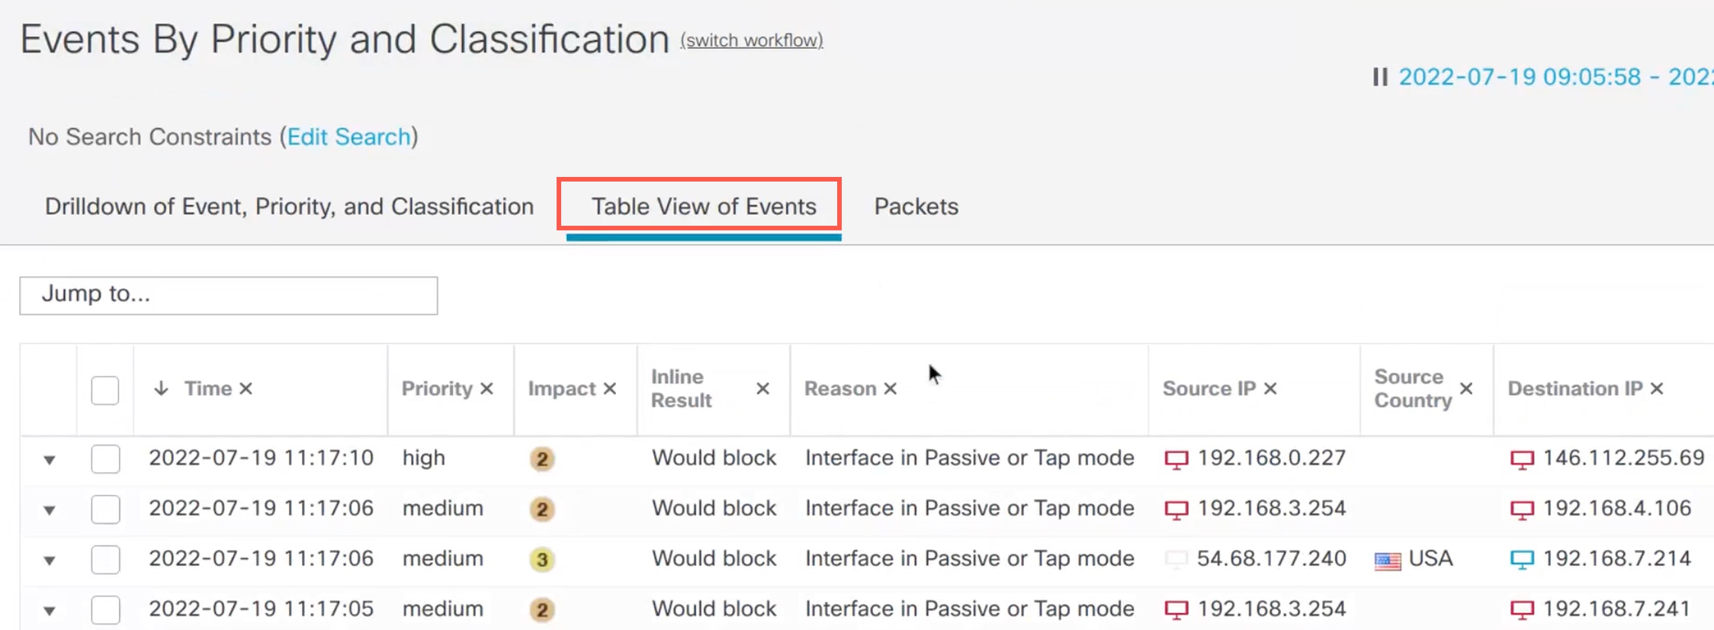Viewport: 1714px width, 630px height.
Task: Remove the Inline Result column
Action: click(x=762, y=389)
